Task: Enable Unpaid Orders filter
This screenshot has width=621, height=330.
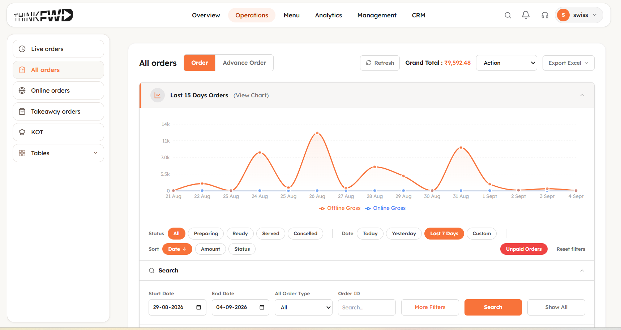Action: click(x=524, y=249)
